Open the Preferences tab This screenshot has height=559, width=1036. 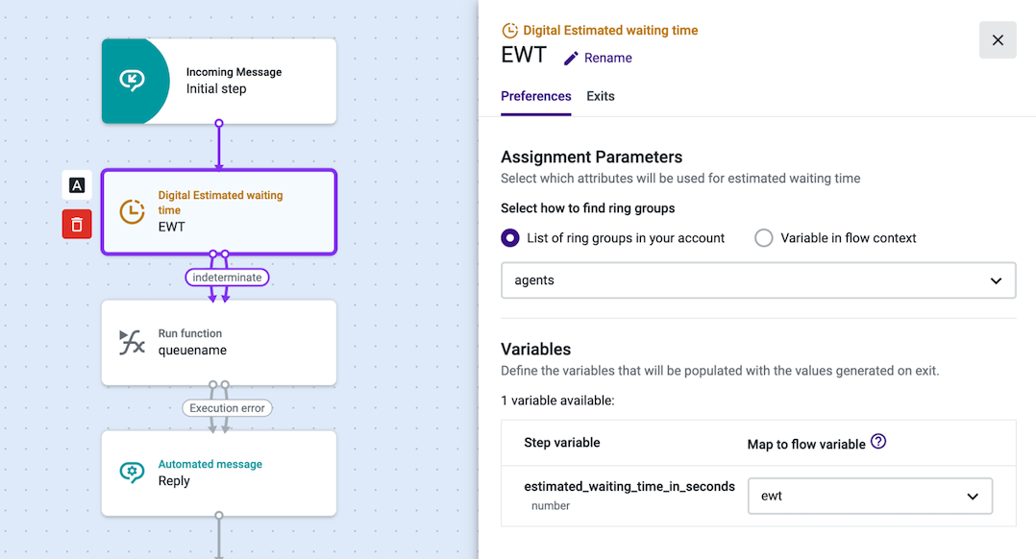536,96
